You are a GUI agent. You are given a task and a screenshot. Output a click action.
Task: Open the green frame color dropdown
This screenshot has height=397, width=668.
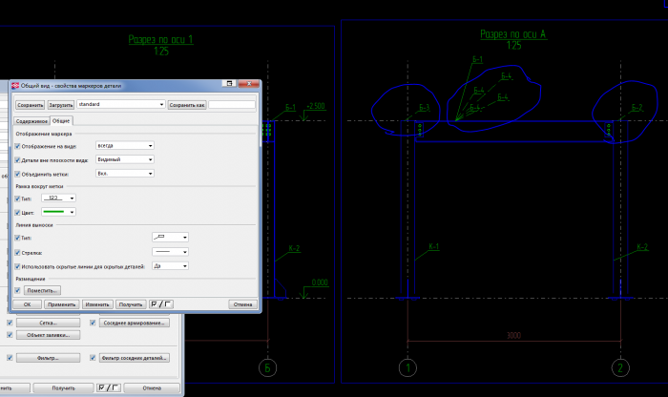58,212
